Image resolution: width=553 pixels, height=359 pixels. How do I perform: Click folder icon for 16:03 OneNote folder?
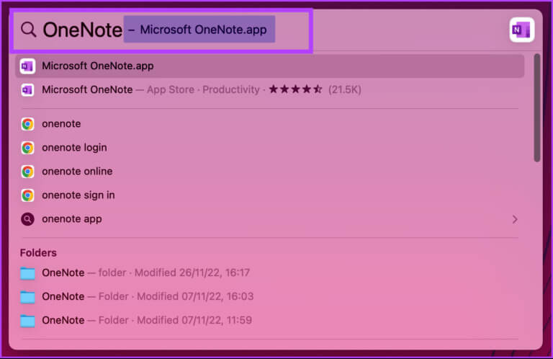(x=27, y=297)
